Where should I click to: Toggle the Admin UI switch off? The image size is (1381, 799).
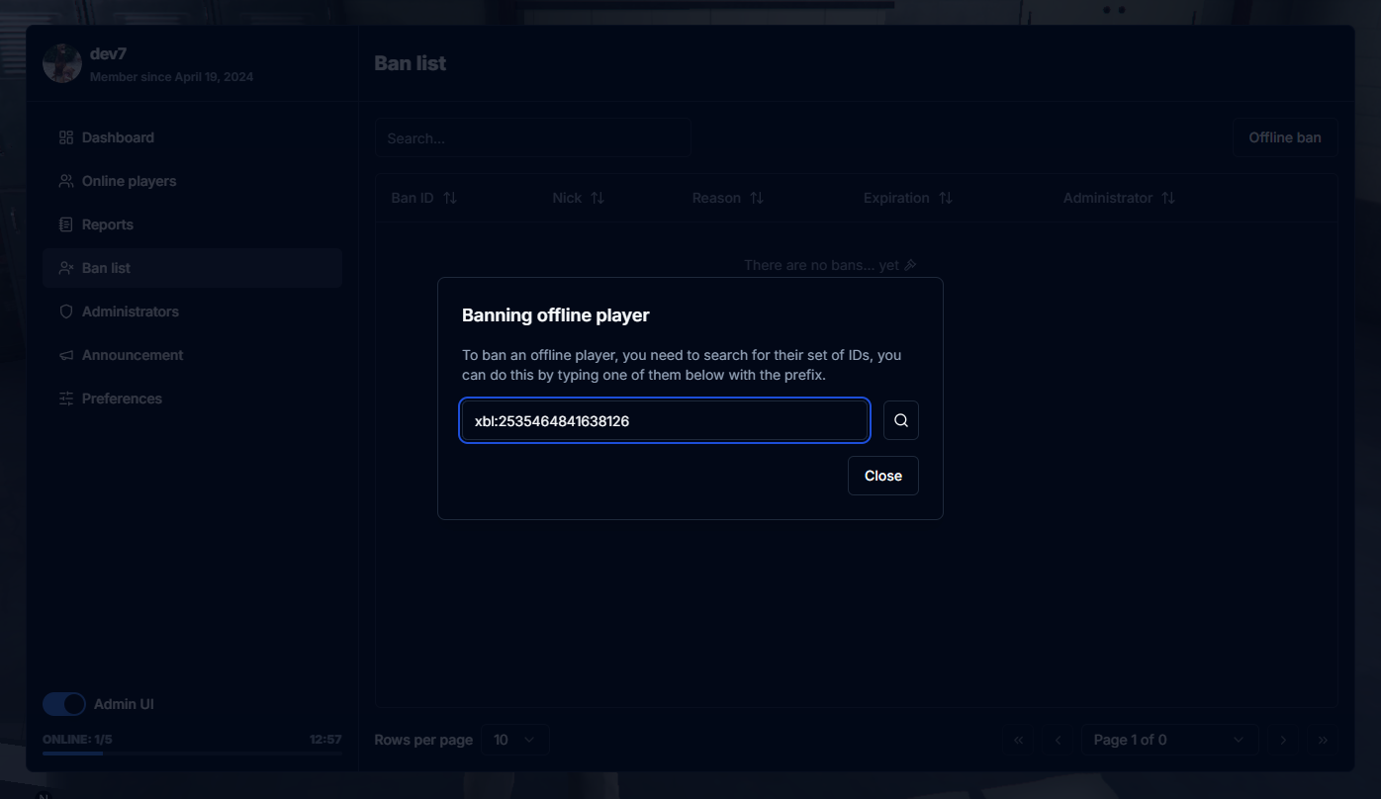coord(63,703)
